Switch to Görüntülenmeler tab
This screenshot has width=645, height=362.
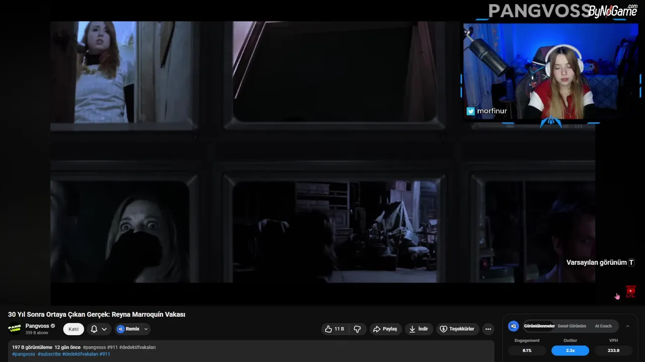pyautogui.click(x=539, y=326)
